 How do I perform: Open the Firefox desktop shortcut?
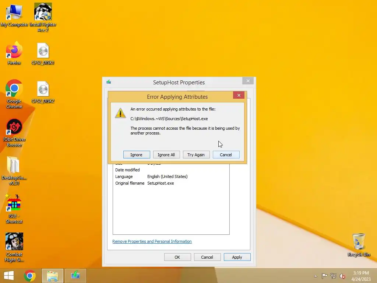(14, 53)
